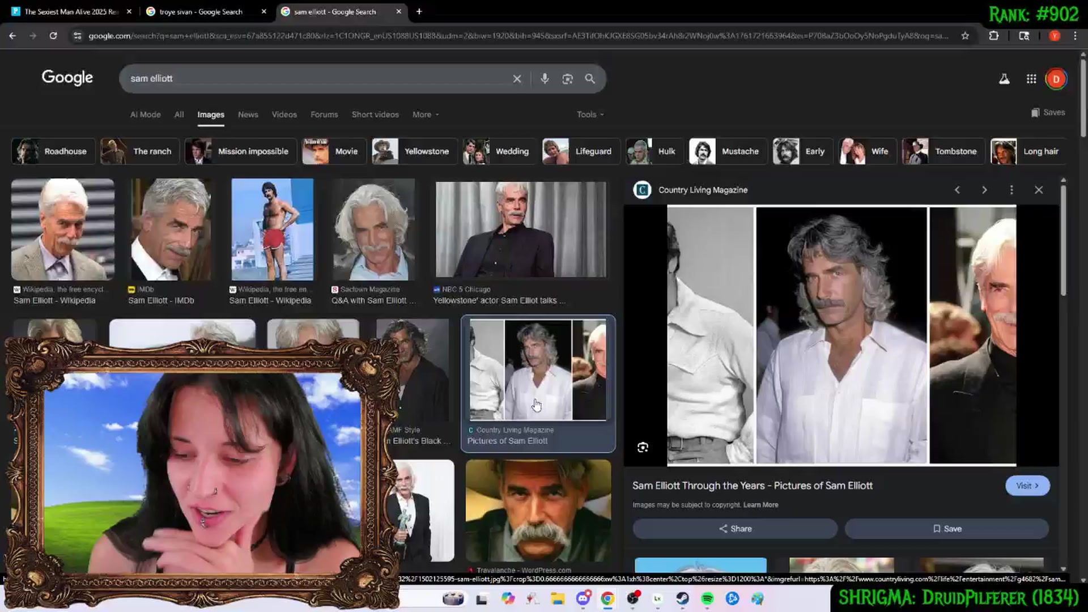Open Steam from the taskbar
The height and width of the screenshot is (612, 1088).
(x=682, y=599)
